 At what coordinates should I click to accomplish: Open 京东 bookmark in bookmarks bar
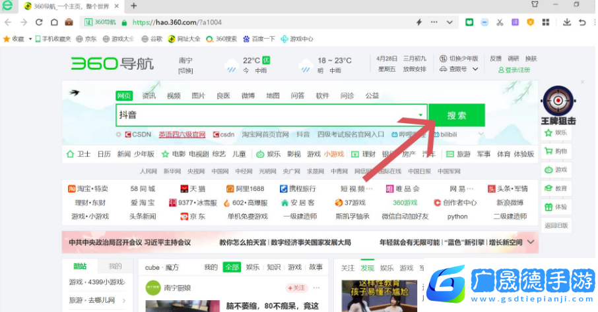pyautogui.click(x=86, y=39)
